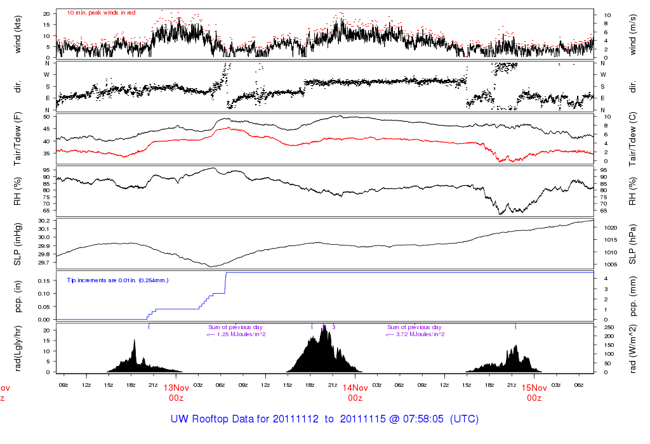
Task: Click the '13Nov 00z' date label
Action: (176, 393)
